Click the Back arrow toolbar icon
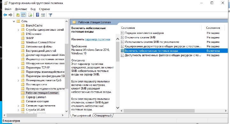This screenshot has height=124, width=230. (x=5, y=15)
